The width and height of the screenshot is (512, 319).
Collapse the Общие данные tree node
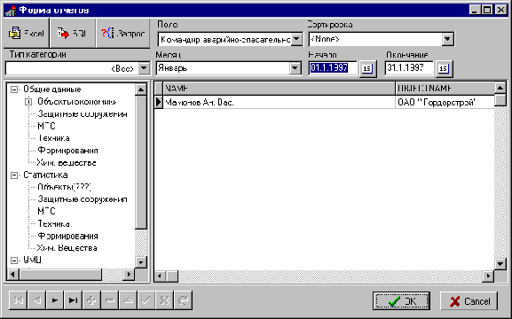click(14, 89)
